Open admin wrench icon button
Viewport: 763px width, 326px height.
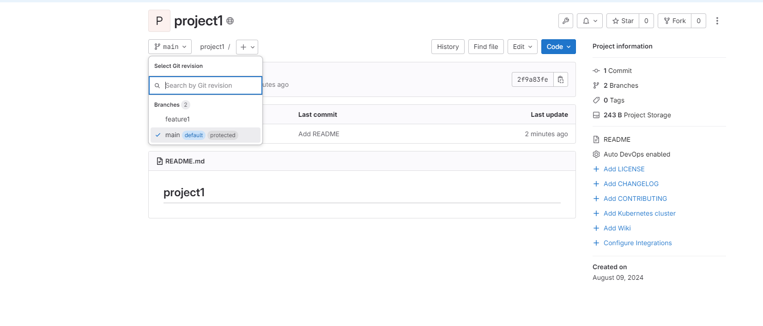click(x=566, y=21)
